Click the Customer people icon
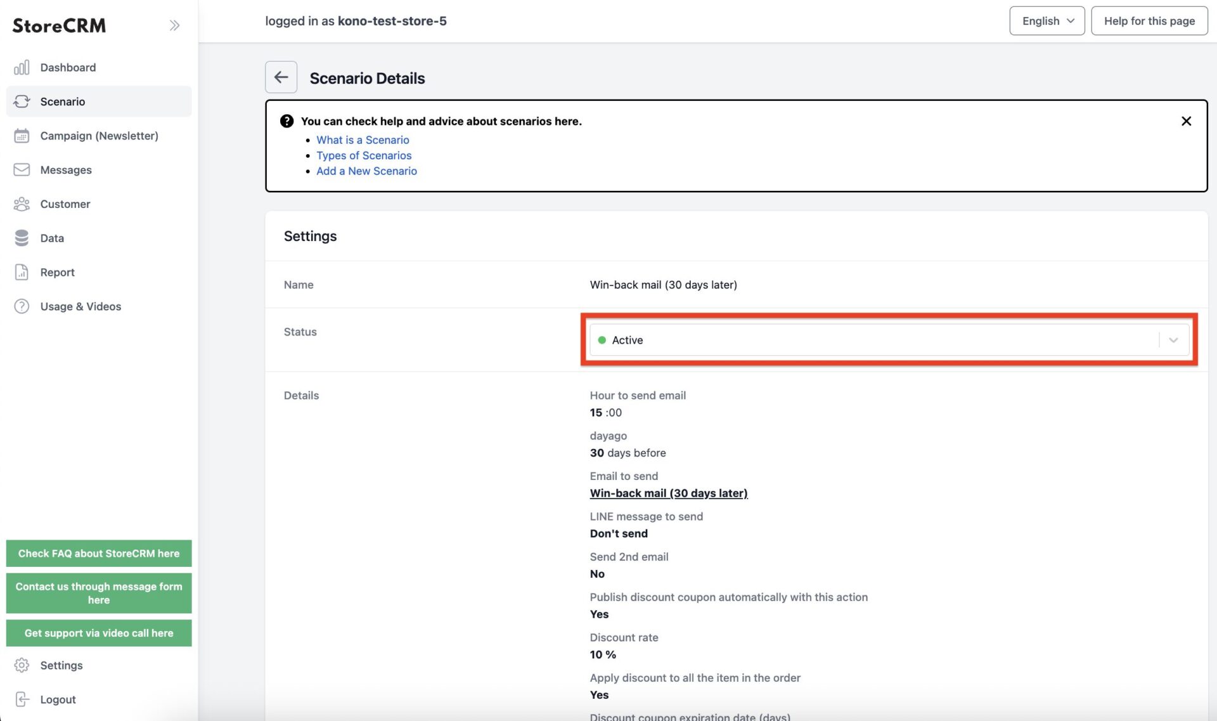 point(22,204)
